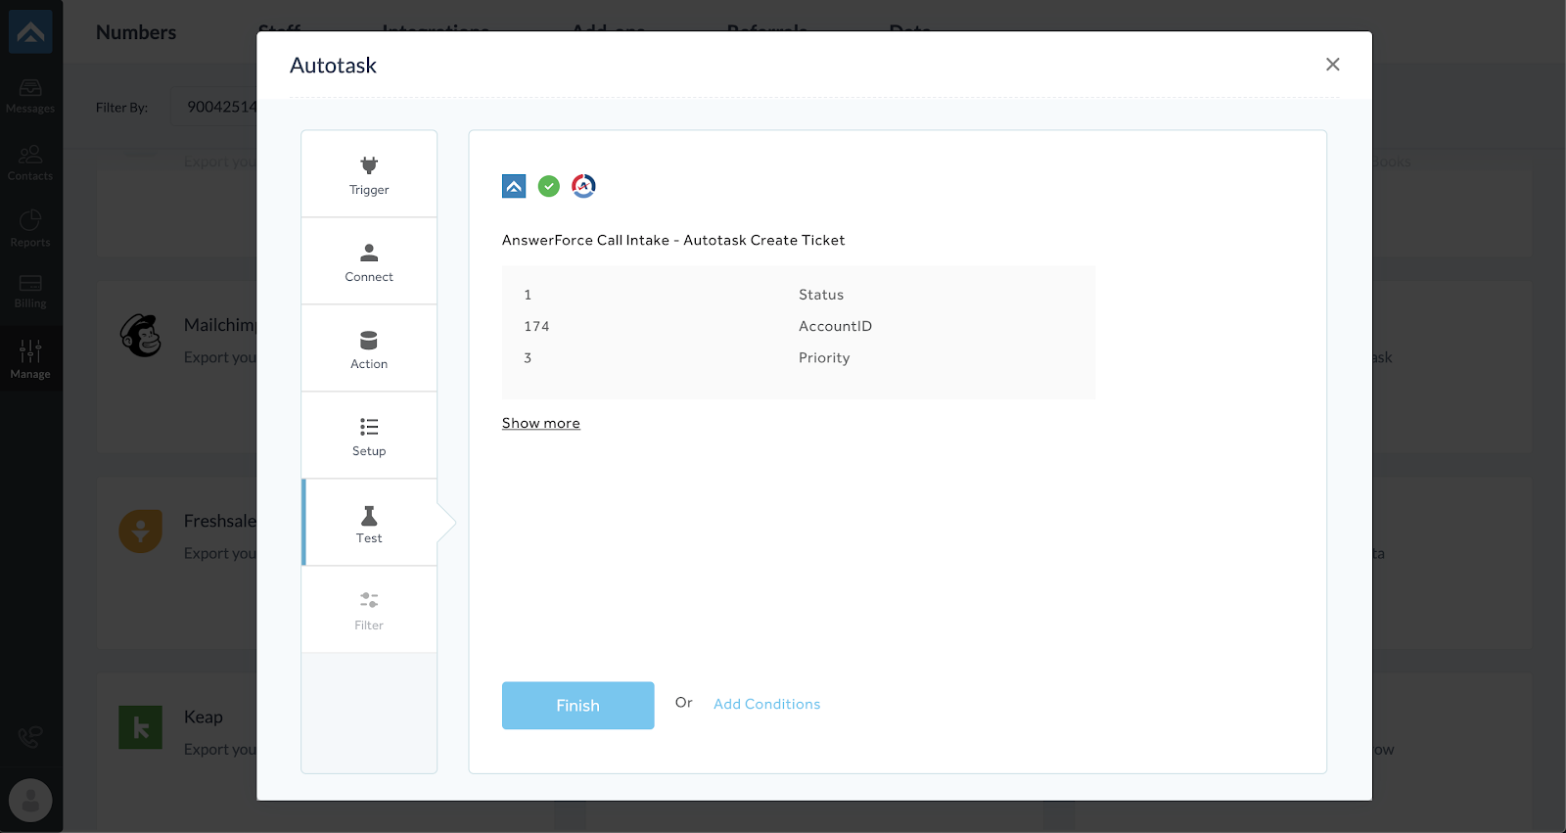Click the Filter By number field

(215, 107)
